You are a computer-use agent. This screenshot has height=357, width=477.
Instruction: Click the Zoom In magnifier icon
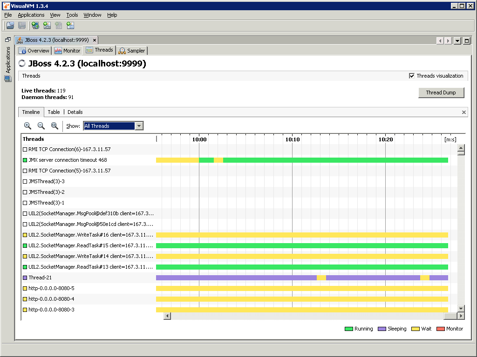(27, 126)
